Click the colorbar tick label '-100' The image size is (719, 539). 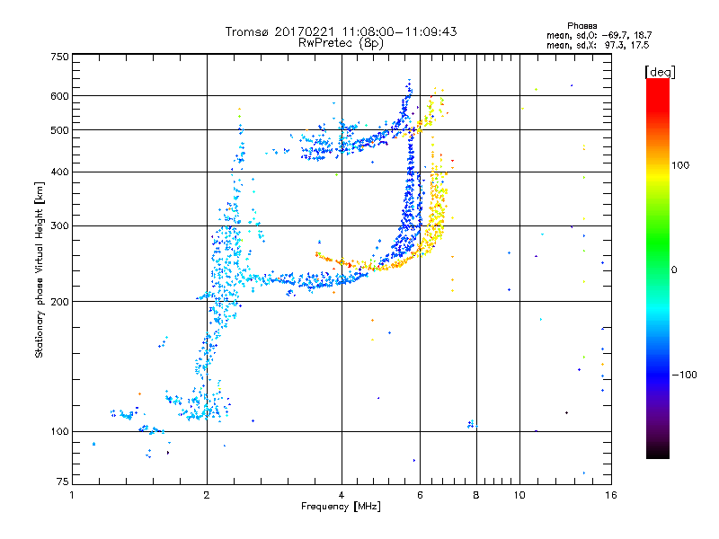(684, 375)
